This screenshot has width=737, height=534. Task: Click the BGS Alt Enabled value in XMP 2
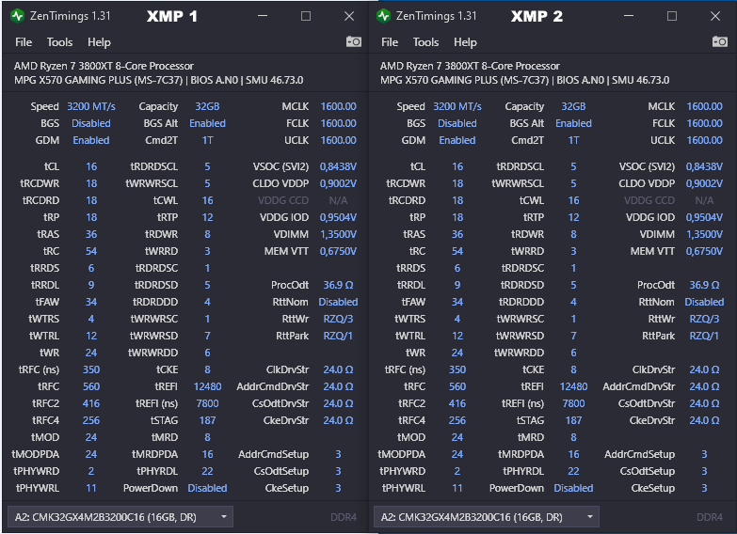(x=573, y=123)
